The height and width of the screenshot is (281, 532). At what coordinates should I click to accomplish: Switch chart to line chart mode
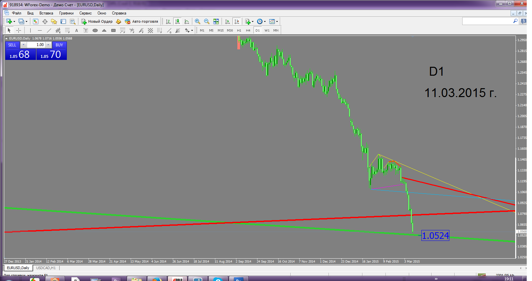click(x=187, y=21)
